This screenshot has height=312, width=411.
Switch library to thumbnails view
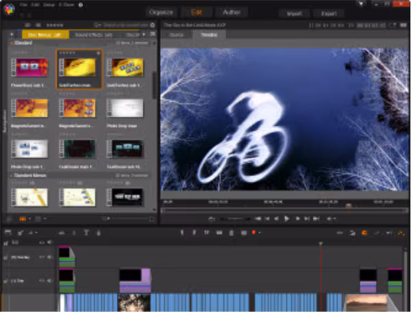click(x=23, y=218)
